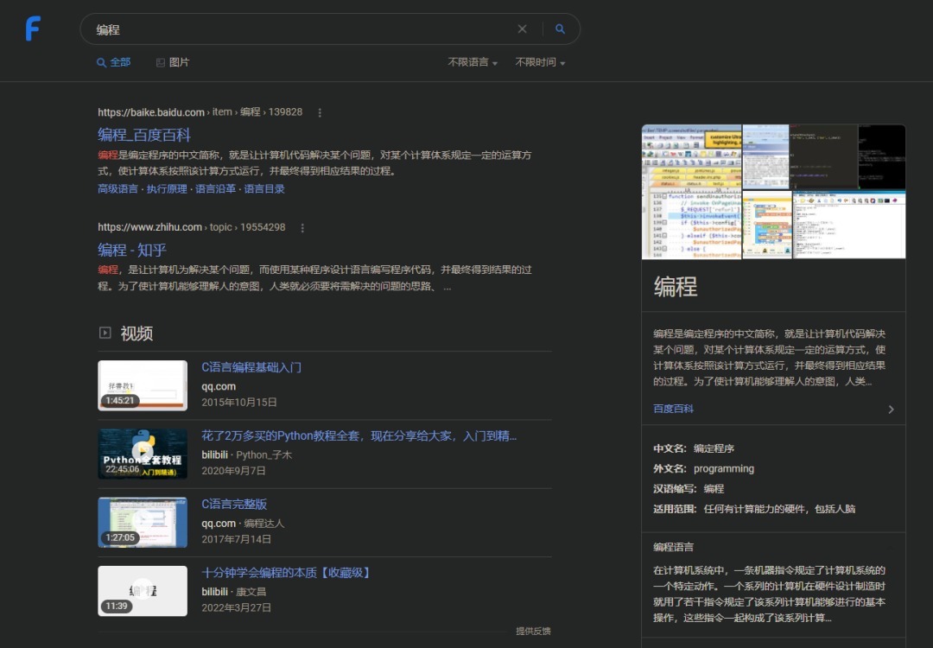Click the chevron arrow beside 百度百科

pyautogui.click(x=891, y=410)
